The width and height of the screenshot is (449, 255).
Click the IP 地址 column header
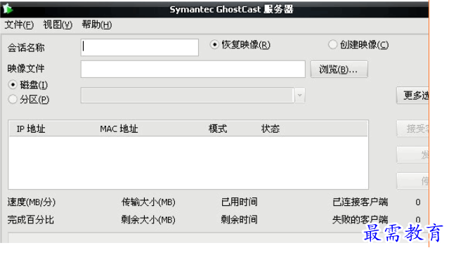coord(31,129)
